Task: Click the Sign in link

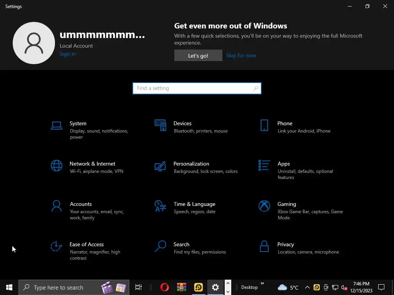Action: (68, 54)
